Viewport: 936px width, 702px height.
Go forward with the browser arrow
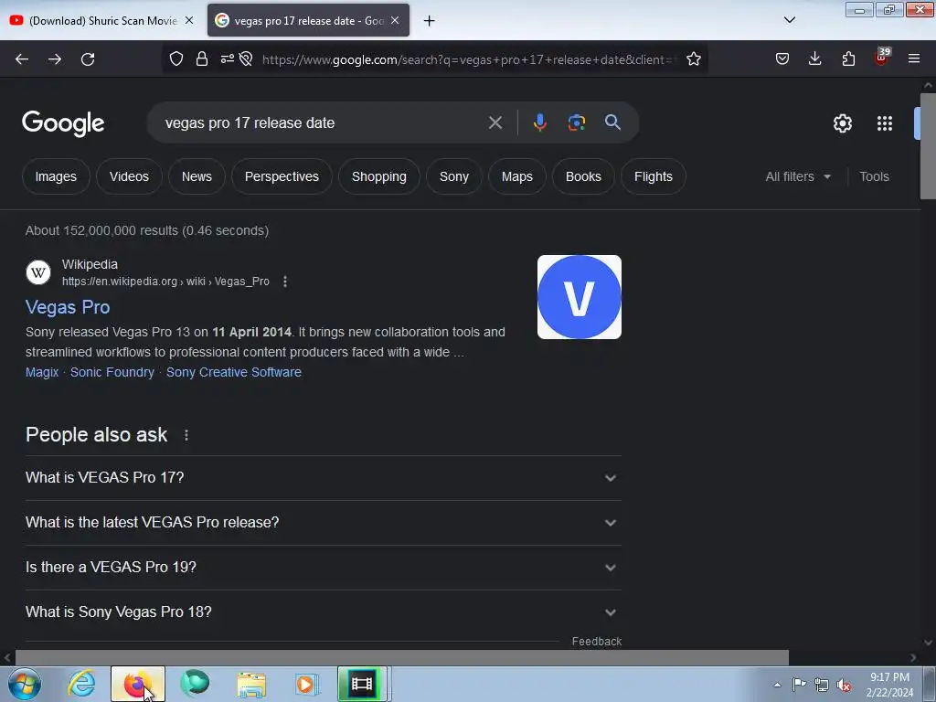55,59
